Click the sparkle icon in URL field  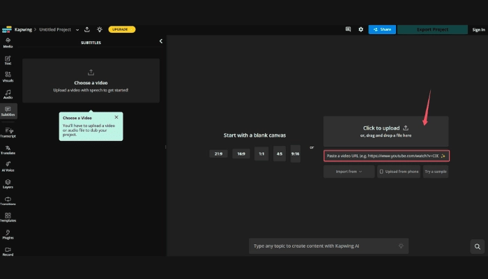click(443, 156)
